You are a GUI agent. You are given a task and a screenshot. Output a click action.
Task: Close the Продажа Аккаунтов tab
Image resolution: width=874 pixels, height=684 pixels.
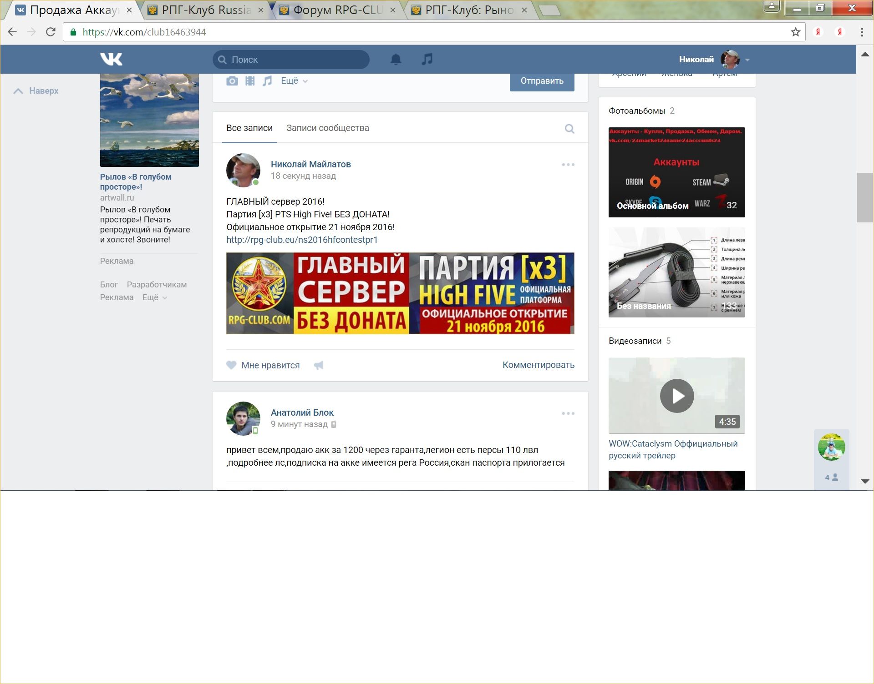pos(129,10)
